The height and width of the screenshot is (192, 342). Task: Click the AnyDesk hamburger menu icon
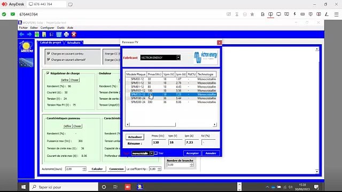(336, 14)
